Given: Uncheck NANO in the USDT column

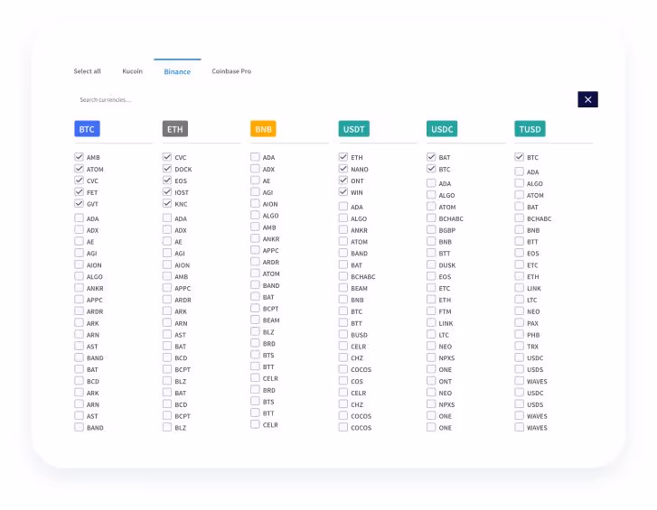Looking at the screenshot, I should pyautogui.click(x=343, y=169).
